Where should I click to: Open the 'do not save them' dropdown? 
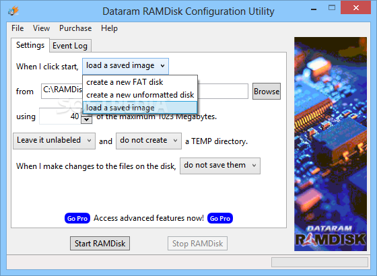click(220, 166)
